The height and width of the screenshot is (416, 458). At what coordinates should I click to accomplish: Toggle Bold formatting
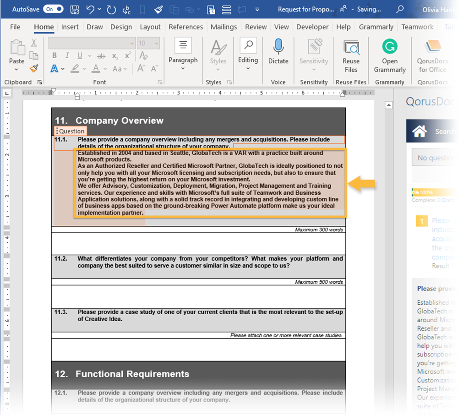55,55
